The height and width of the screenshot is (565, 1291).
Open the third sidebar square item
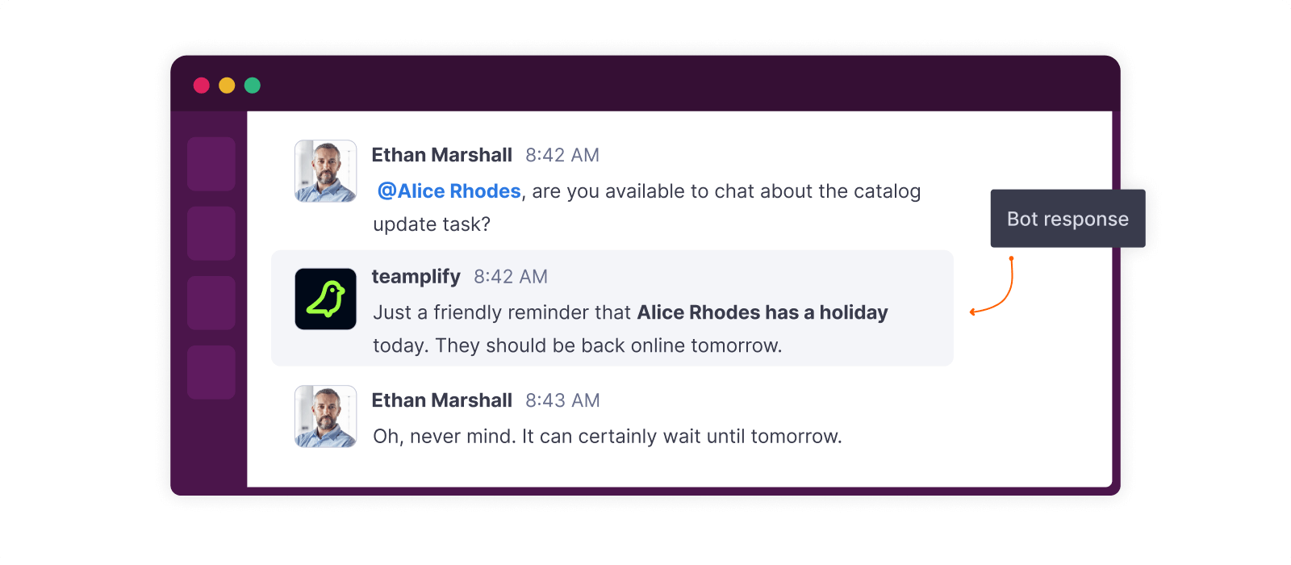pyautogui.click(x=211, y=303)
